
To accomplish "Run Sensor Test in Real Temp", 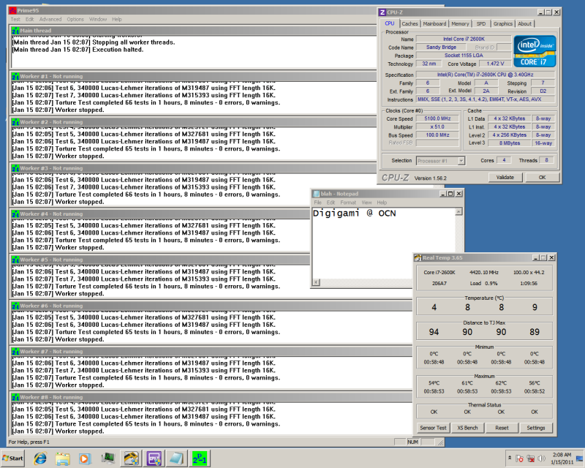I will 433,428.
